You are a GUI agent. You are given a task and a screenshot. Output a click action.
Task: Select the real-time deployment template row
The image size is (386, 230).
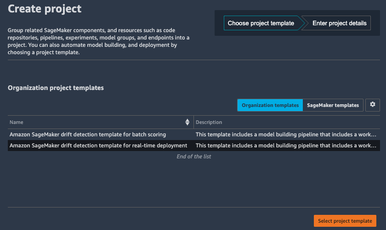click(194, 146)
